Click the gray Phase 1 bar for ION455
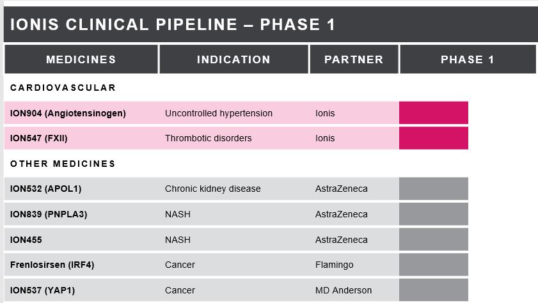This screenshot has width=538, height=303. (434, 240)
